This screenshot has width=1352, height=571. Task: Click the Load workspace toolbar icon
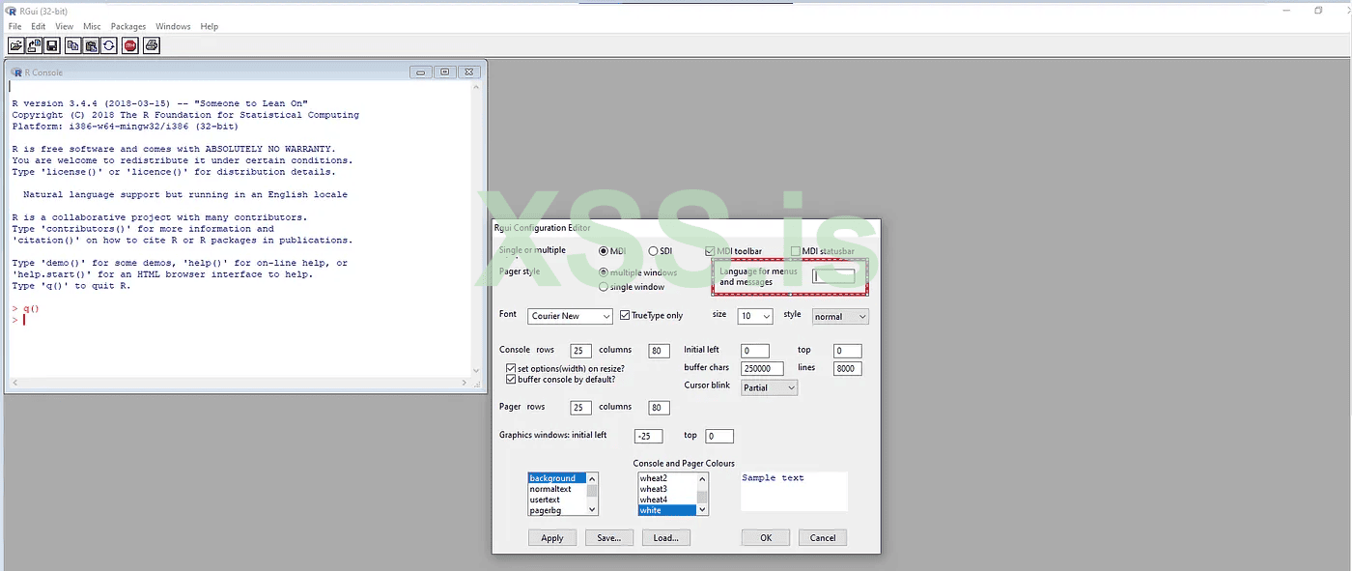34,45
